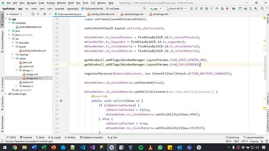Open the Event Log

[232, 137]
